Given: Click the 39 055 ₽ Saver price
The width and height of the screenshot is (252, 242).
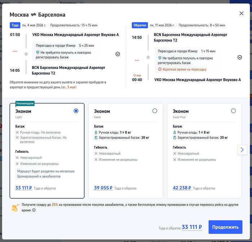Looking at the screenshot, I should 103,188.
